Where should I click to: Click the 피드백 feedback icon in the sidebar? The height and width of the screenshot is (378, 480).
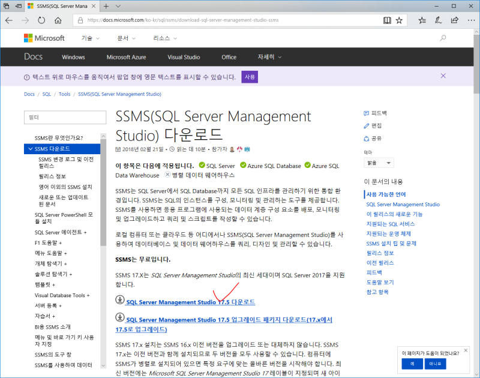367,113
